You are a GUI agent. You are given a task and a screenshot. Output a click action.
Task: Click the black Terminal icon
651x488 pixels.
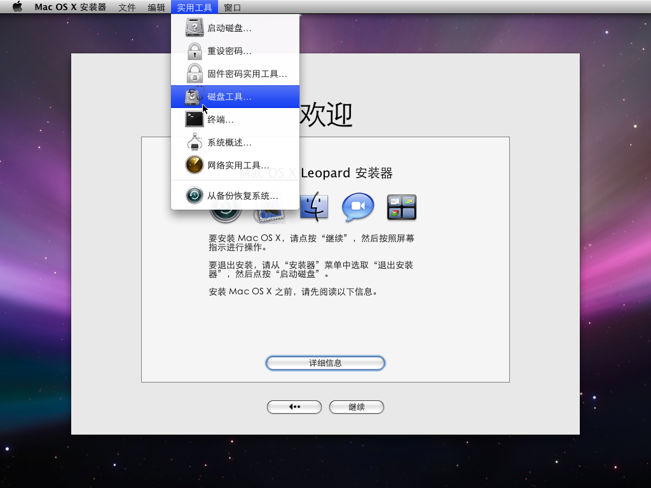pyautogui.click(x=195, y=119)
